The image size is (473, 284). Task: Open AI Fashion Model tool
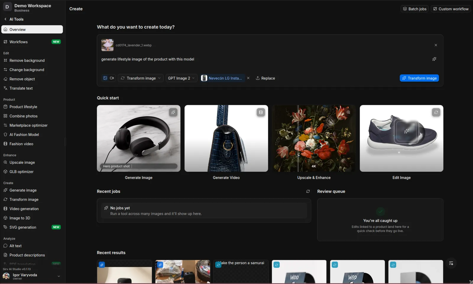(32, 135)
